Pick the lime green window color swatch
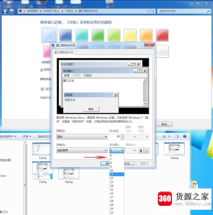The image size is (213, 215). (114, 35)
